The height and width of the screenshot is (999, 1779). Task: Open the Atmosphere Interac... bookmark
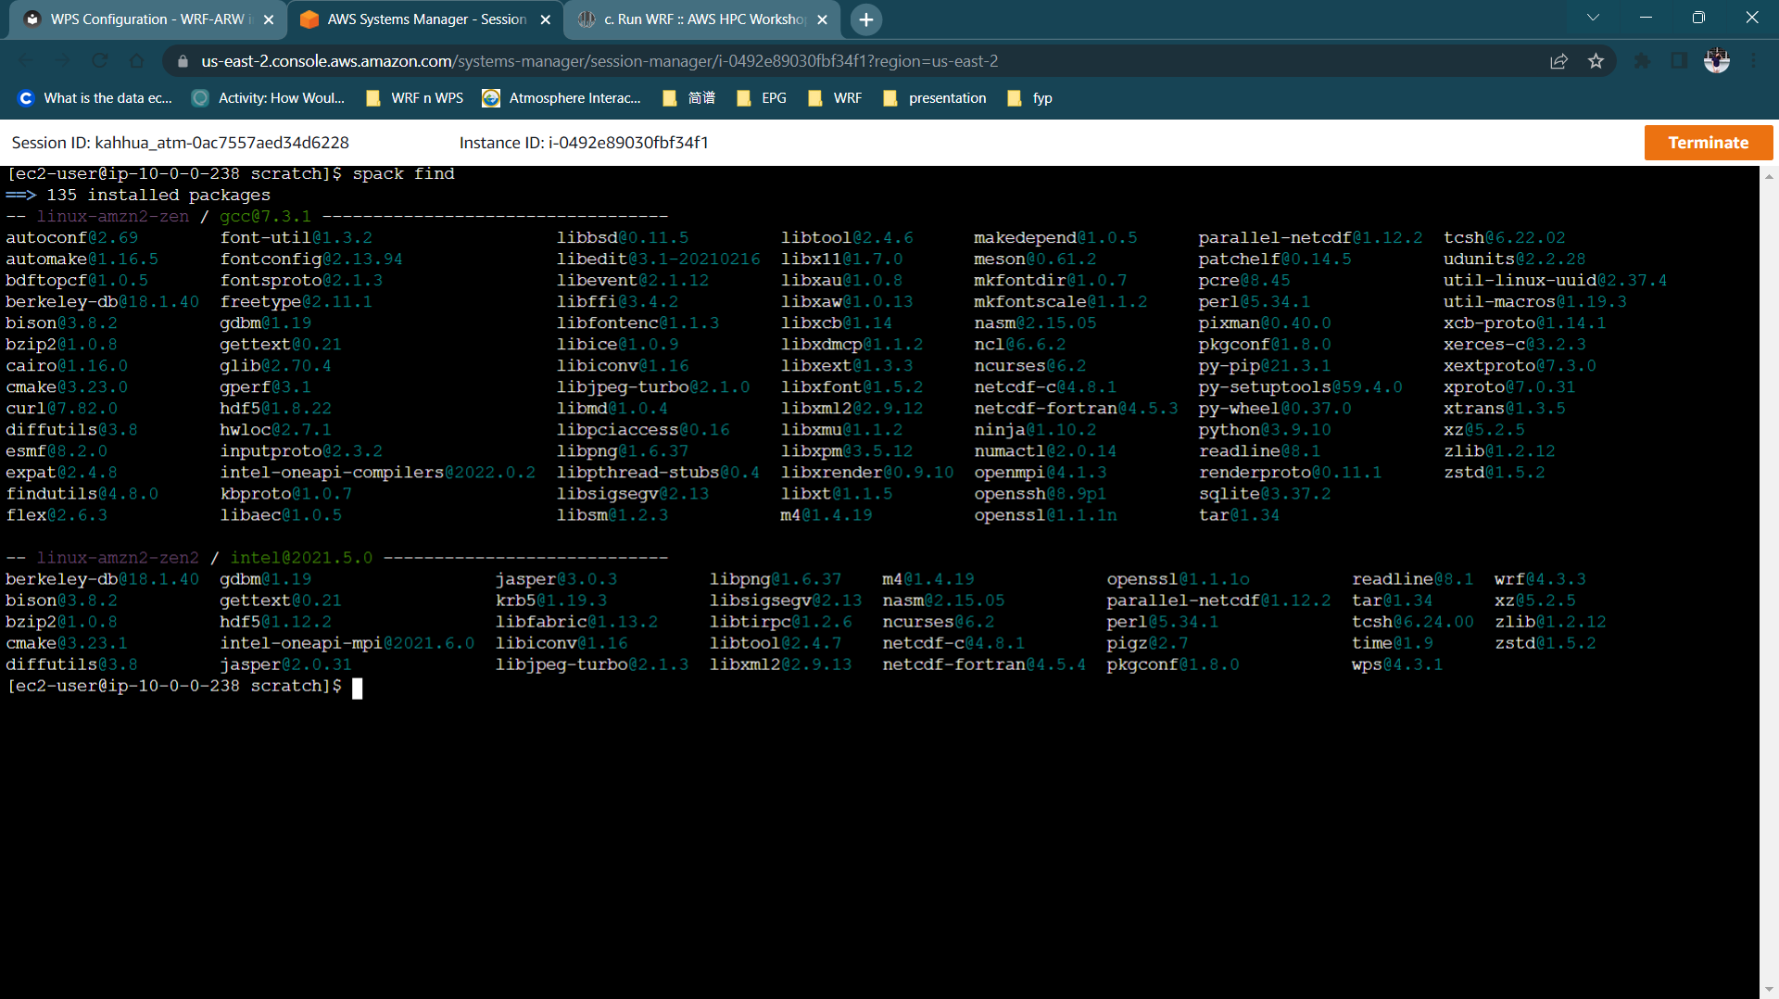click(561, 98)
